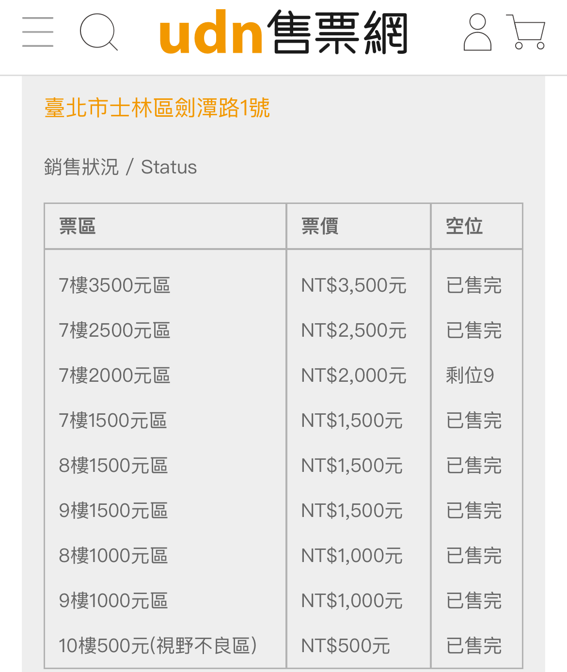The width and height of the screenshot is (567, 672).
Task: Choose the 7樓2000元區 ticket zone
Action: (114, 375)
